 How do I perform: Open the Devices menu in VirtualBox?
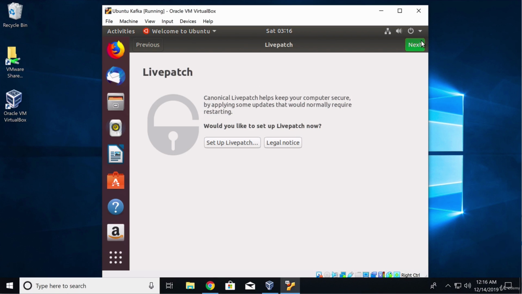click(x=188, y=21)
